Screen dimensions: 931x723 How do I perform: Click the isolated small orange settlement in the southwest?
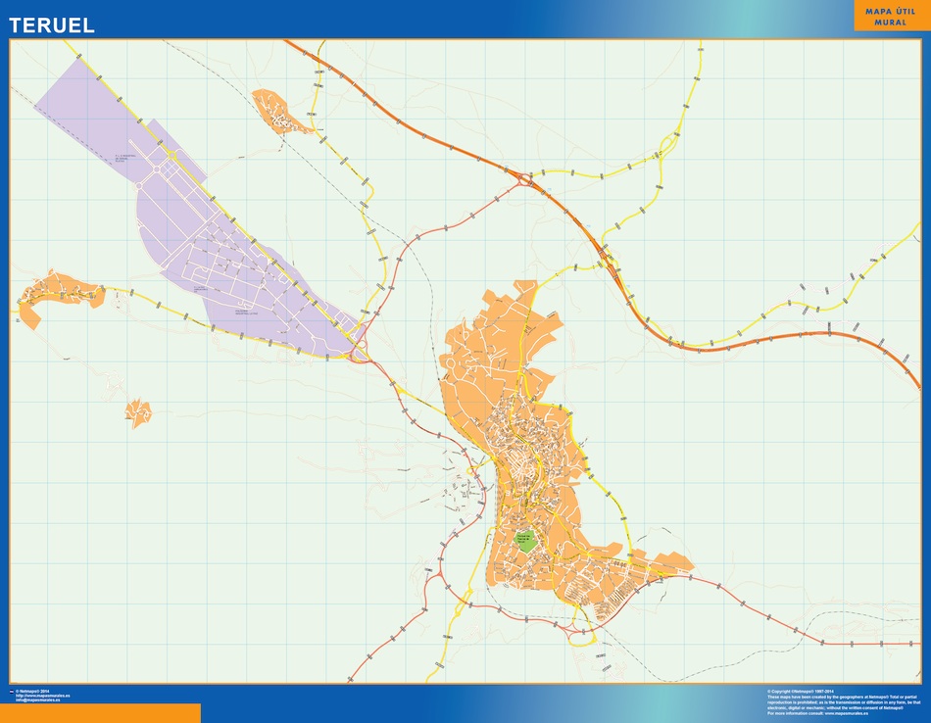click(x=138, y=412)
